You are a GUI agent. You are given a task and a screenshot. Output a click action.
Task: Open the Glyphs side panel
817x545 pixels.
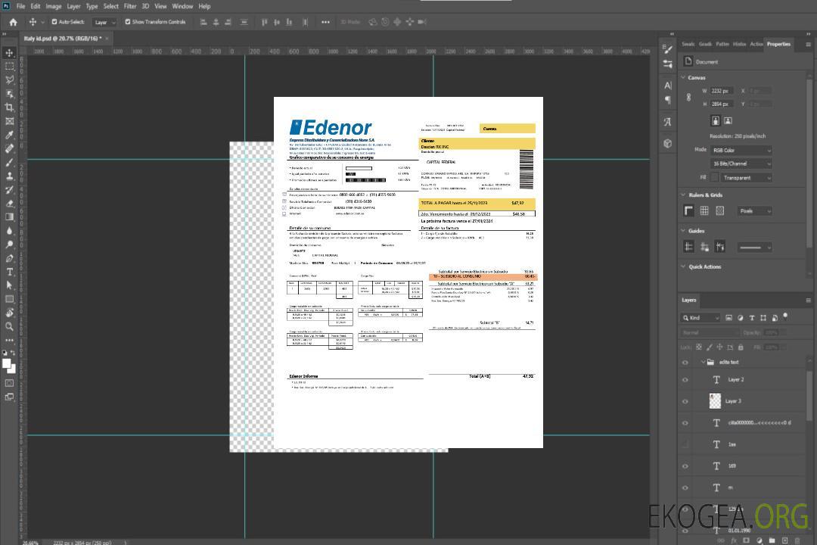tap(667, 122)
